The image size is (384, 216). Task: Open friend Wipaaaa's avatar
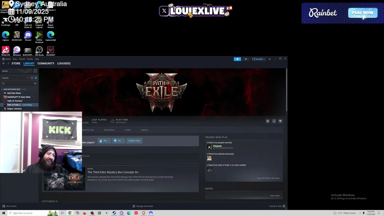209,147
